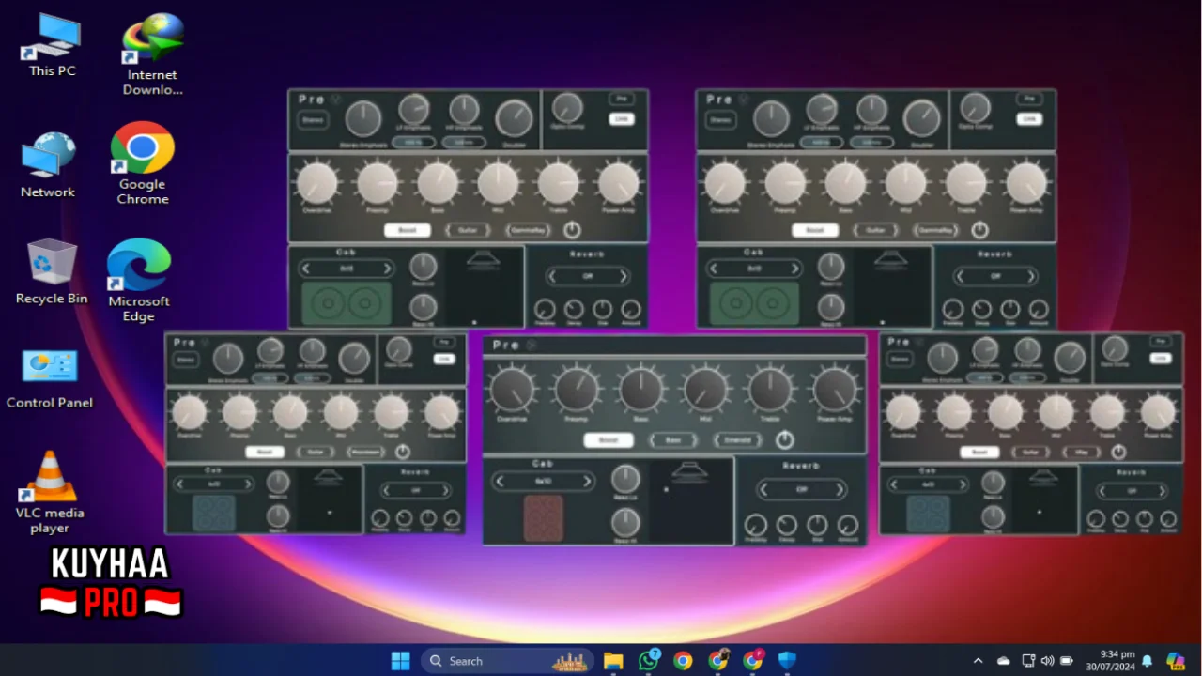Open WhatsApp from the taskbar

point(649,660)
